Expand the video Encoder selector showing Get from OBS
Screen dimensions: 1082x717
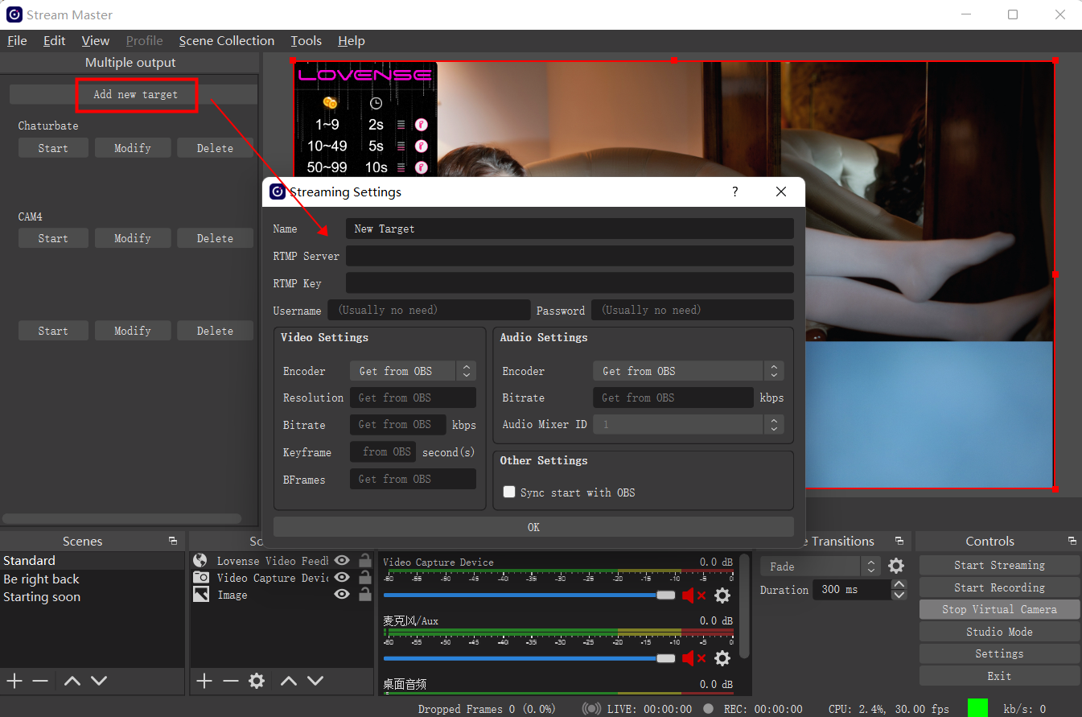tap(466, 371)
